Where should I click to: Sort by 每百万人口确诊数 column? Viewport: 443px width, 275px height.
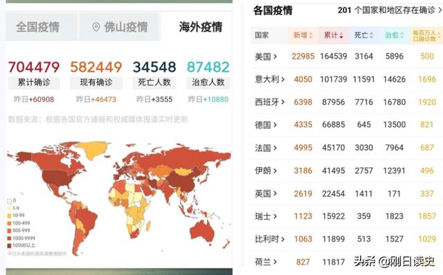(x=426, y=35)
